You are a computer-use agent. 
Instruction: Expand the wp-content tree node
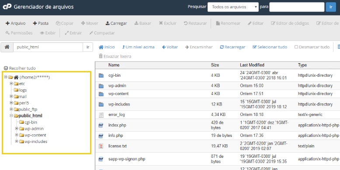pyautogui.click(x=17, y=135)
